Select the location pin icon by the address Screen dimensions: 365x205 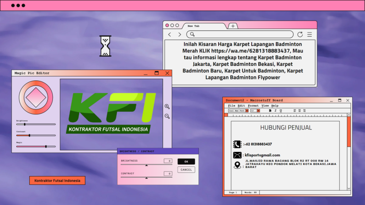[x=237, y=165]
